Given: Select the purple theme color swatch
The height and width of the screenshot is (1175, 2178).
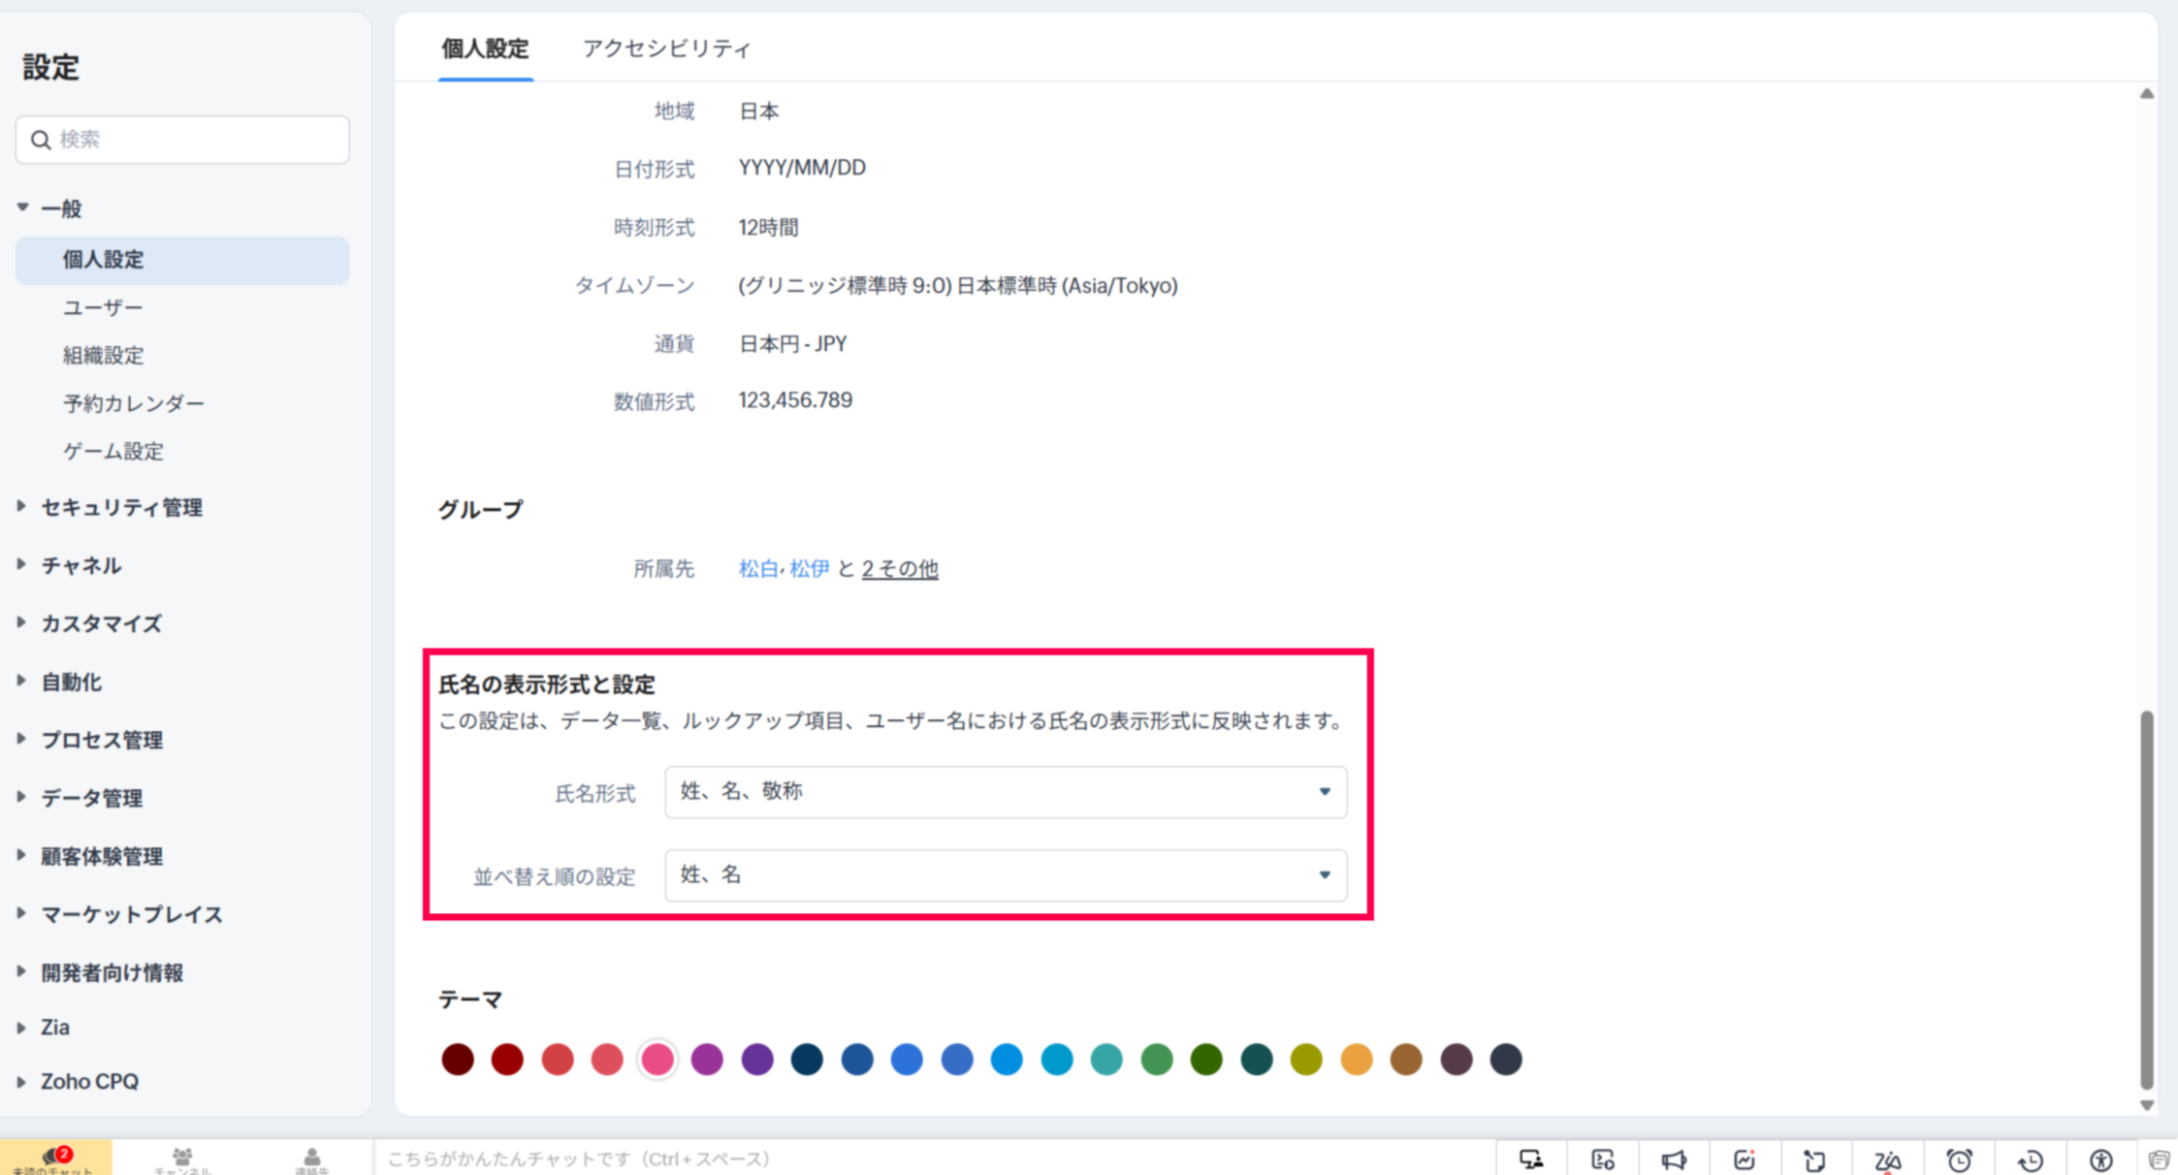Looking at the screenshot, I should 756,1059.
